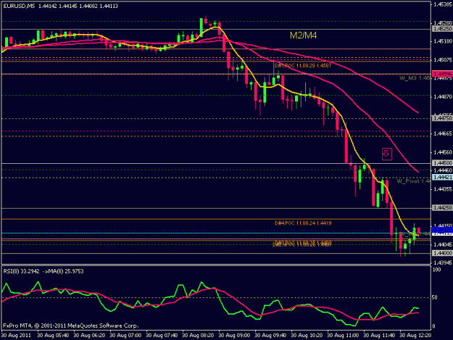Click the RSI(8) 33.2942 indicator label
Screen dimensions: 453x340
click(x=21, y=271)
